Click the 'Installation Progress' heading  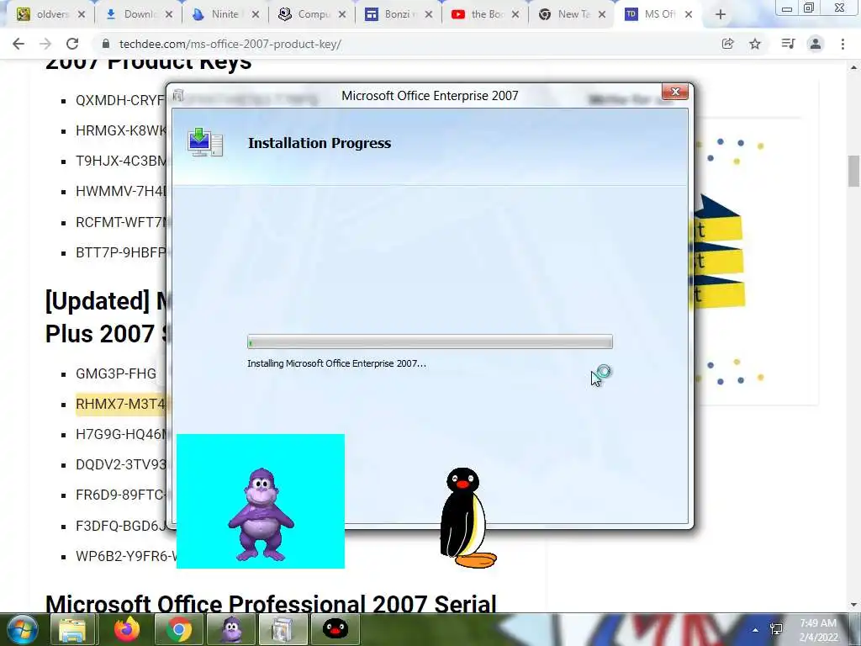[x=320, y=143]
